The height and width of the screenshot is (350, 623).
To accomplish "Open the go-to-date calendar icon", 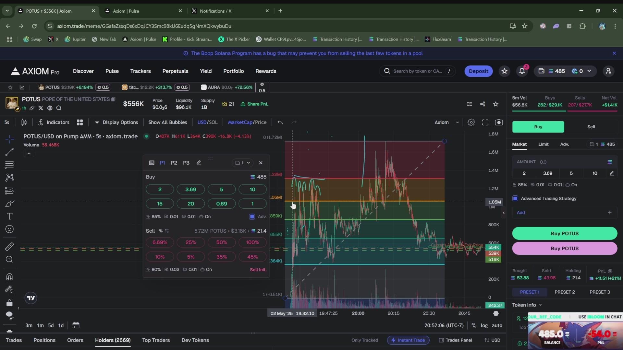I will coord(76,325).
